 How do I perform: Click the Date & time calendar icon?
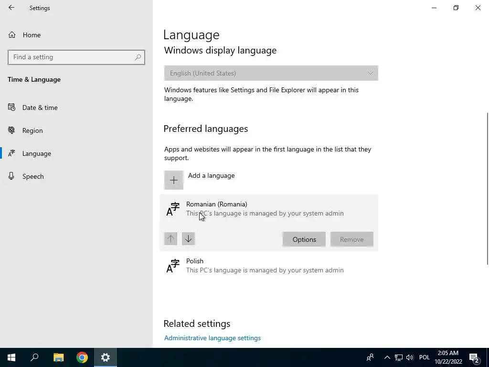pos(11,108)
